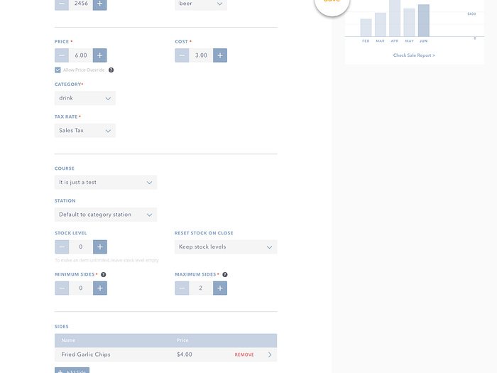497x373 pixels.
Task: Expand the Course dropdown showing It is just a test
Action: tap(106, 182)
